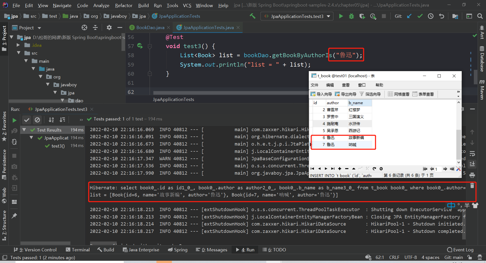Click sort by duration icon in test toolbar
The width and height of the screenshot is (486, 263).
(x=62, y=119)
